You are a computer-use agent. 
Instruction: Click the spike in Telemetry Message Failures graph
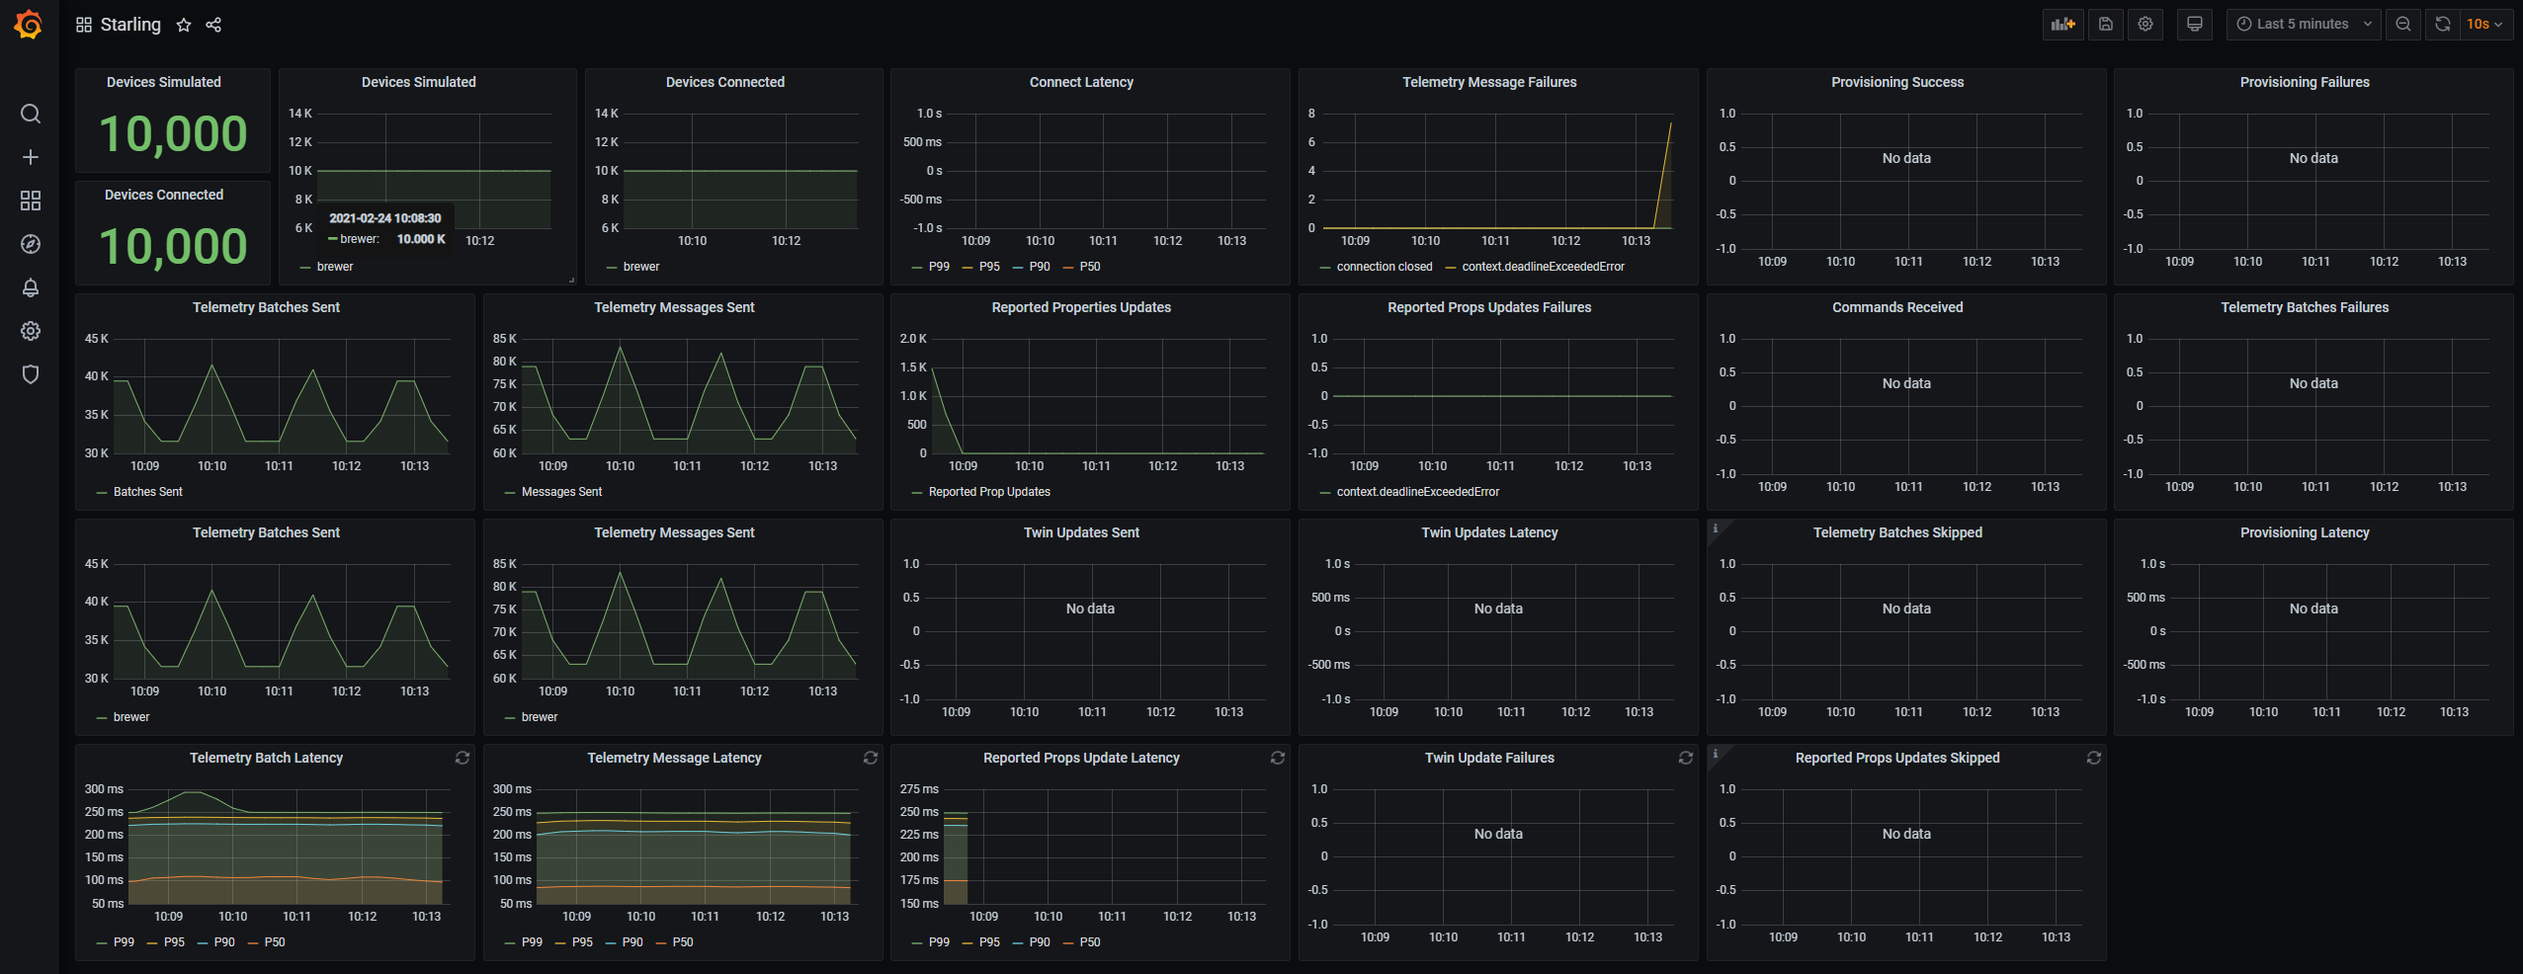point(1670,126)
